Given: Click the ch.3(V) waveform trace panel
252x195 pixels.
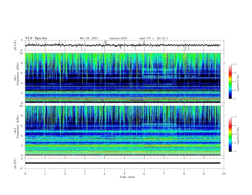Looking at the screenshot, I should coord(125,163).
